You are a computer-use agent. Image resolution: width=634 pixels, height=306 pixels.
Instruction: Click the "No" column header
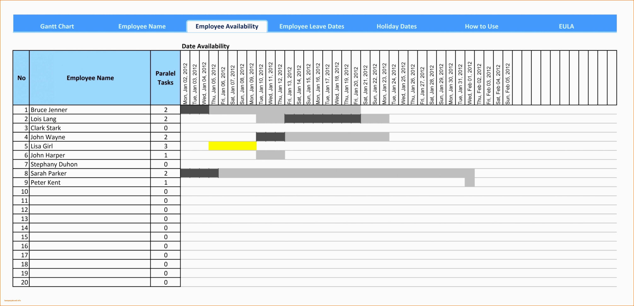[21, 78]
